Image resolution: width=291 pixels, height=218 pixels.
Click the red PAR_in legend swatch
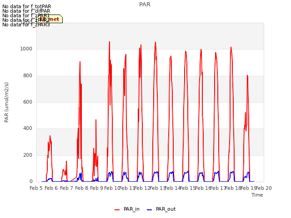pyautogui.click(x=117, y=210)
